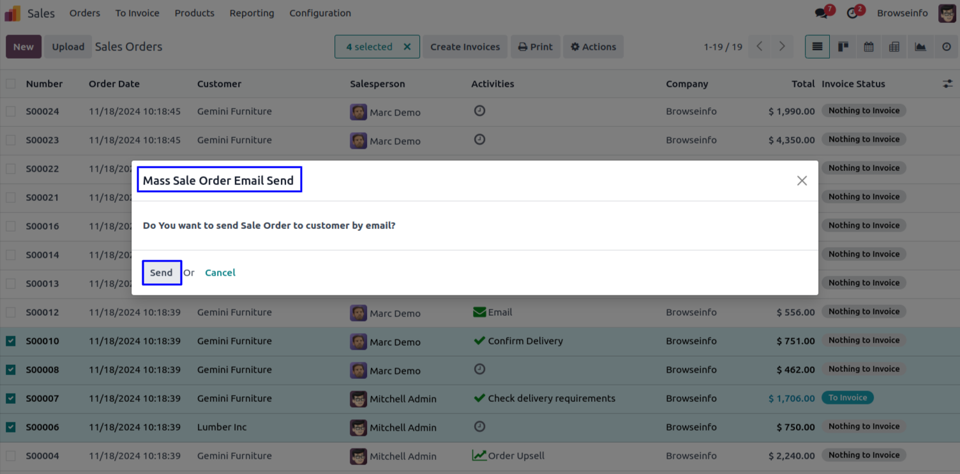
Task: Open the Actions dropdown
Action: [x=593, y=47]
